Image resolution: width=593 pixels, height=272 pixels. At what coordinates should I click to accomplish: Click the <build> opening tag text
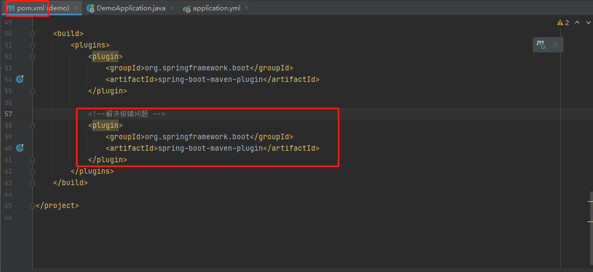68,34
